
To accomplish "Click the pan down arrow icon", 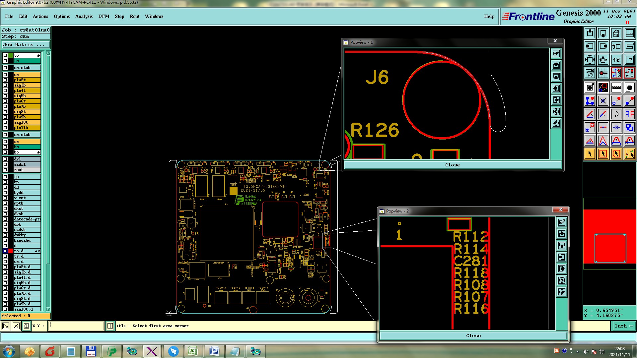I will 603,33.
